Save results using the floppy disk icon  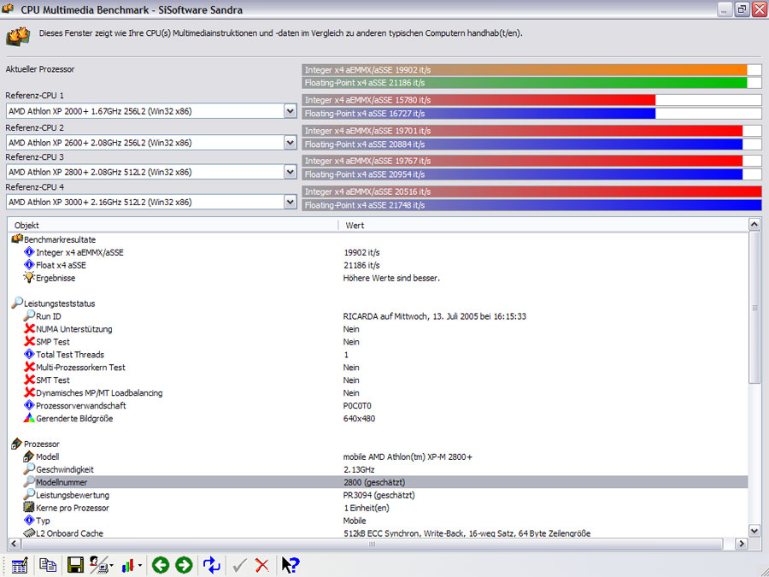tap(75, 565)
